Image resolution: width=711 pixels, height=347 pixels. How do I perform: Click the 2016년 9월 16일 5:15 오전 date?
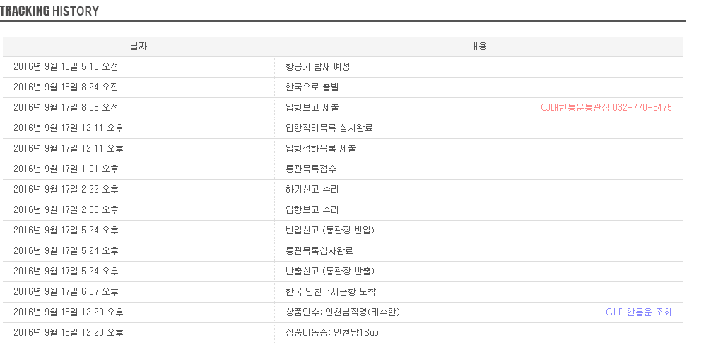[x=66, y=67]
